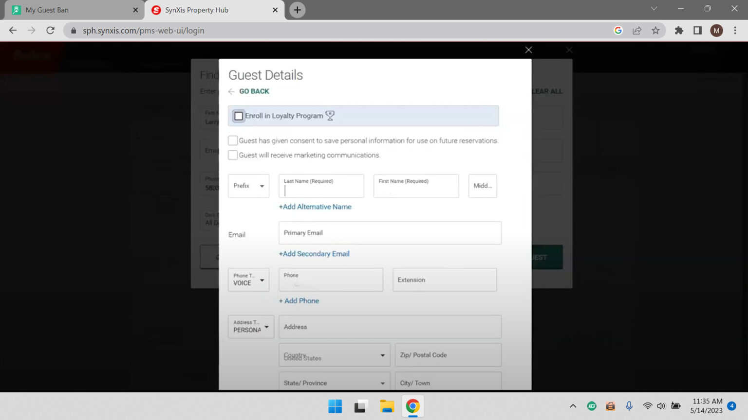Viewport: 748px width, 420px height.
Task: Click the +Add Secondary Email link
Action: [314, 254]
